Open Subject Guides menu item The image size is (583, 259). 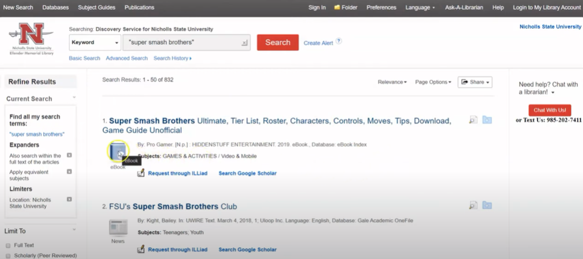(97, 7)
